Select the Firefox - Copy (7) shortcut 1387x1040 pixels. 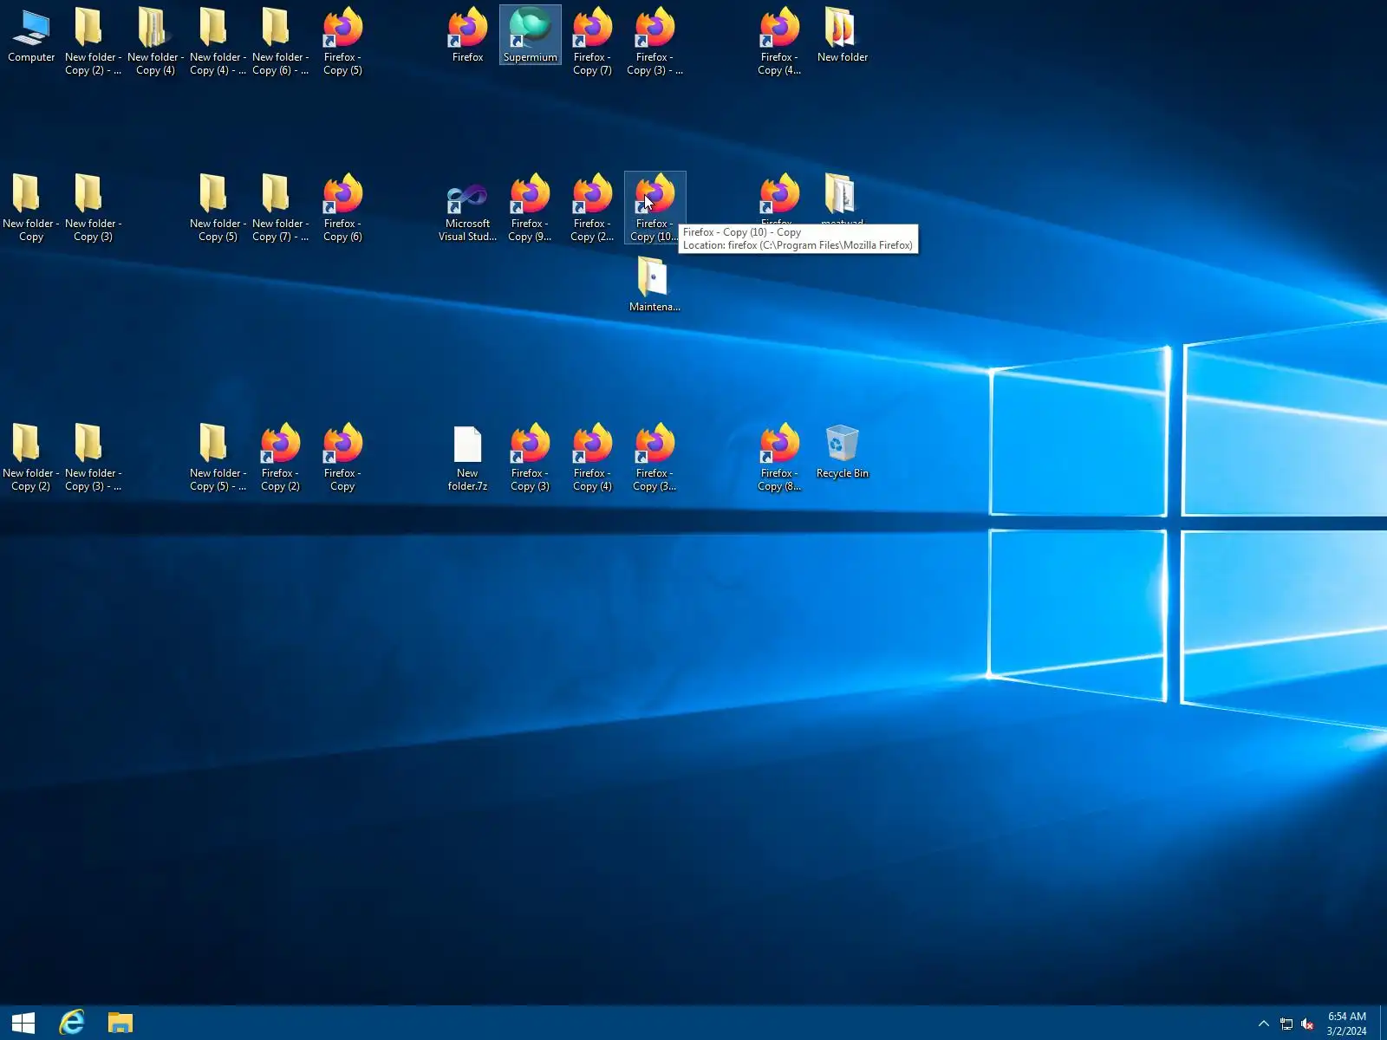(x=592, y=42)
